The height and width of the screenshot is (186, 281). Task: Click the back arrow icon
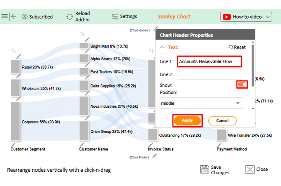click(14, 16)
